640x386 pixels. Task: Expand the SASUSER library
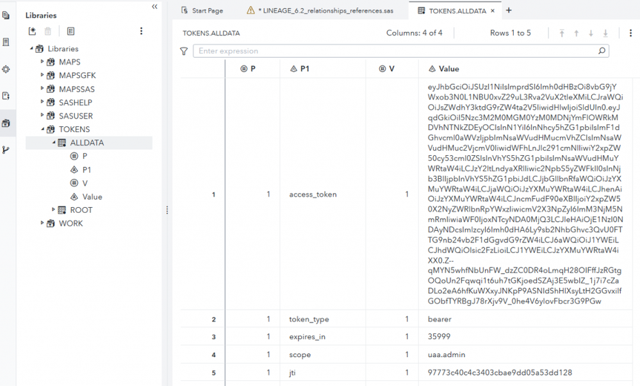point(42,115)
